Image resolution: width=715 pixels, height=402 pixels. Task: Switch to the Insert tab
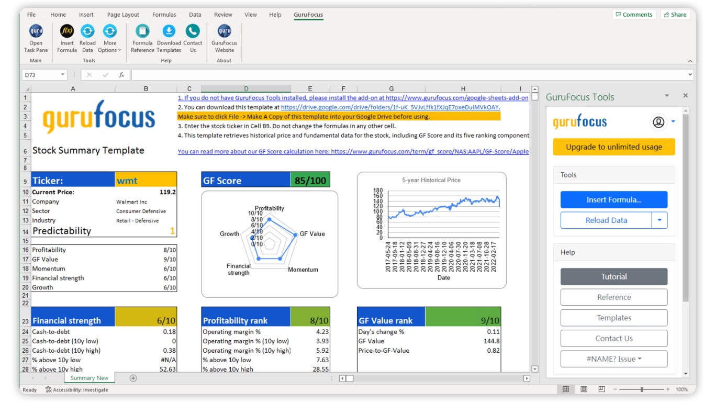(x=86, y=15)
